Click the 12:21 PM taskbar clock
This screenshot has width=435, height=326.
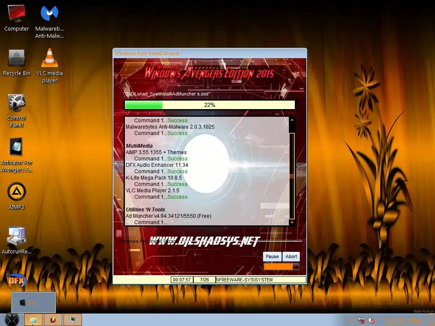point(403,321)
